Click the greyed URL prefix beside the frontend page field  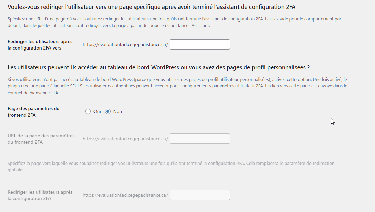125,139
